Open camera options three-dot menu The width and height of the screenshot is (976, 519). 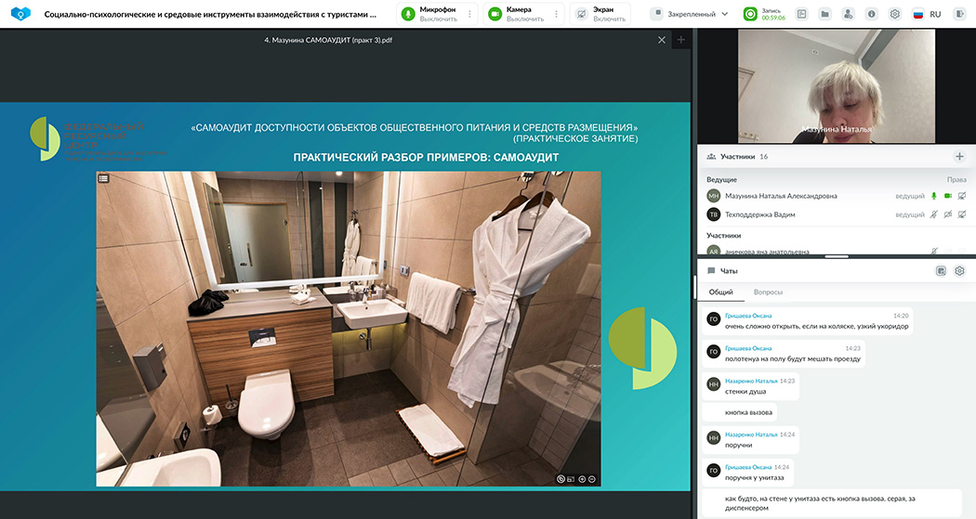click(x=557, y=14)
